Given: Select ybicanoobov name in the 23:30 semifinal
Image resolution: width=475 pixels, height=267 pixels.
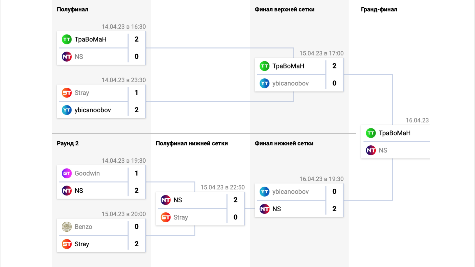Looking at the screenshot, I should (x=93, y=110).
